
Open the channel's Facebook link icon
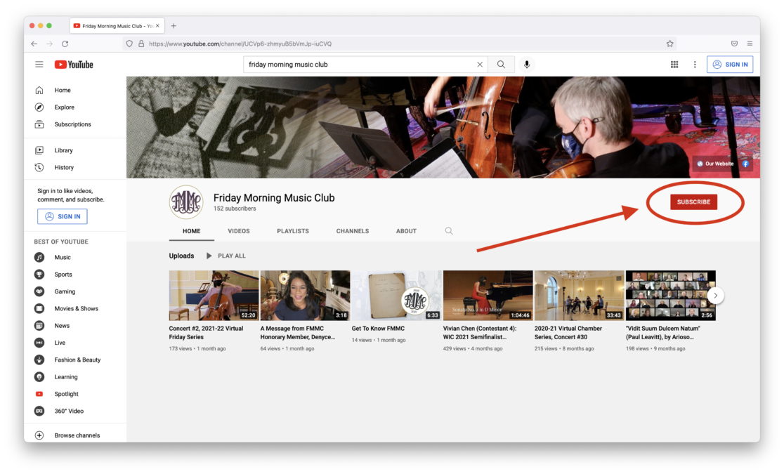(x=745, y=164)
